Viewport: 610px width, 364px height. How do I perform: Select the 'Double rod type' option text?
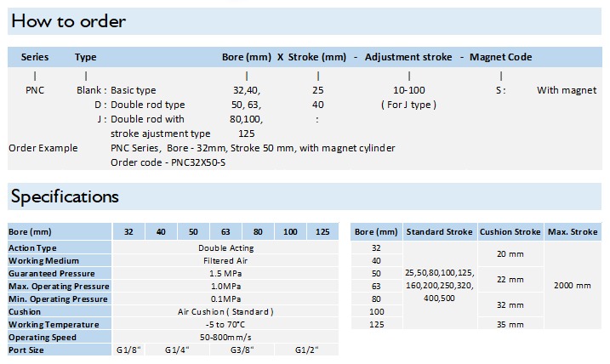click(148, 105)
